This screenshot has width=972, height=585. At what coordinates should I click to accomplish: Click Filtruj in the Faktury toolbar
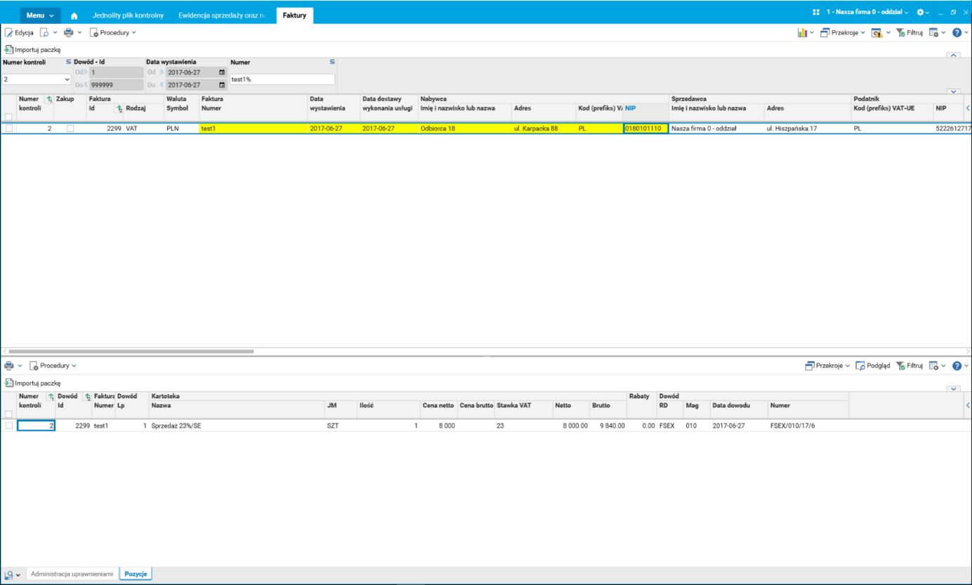(909, 32)
